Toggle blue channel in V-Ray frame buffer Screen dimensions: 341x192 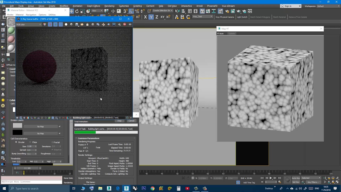(x=61, y=25)
